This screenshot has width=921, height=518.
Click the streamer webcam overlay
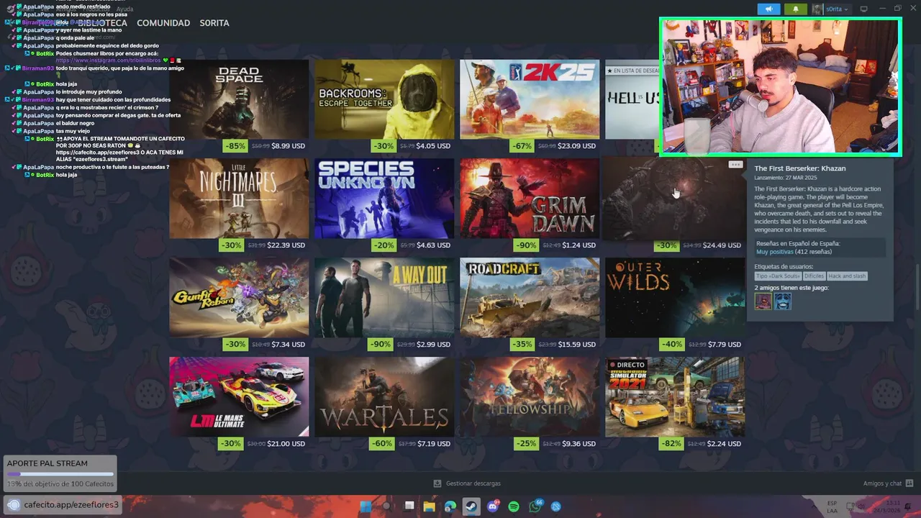pyautogui.click(x=781, y=87)
